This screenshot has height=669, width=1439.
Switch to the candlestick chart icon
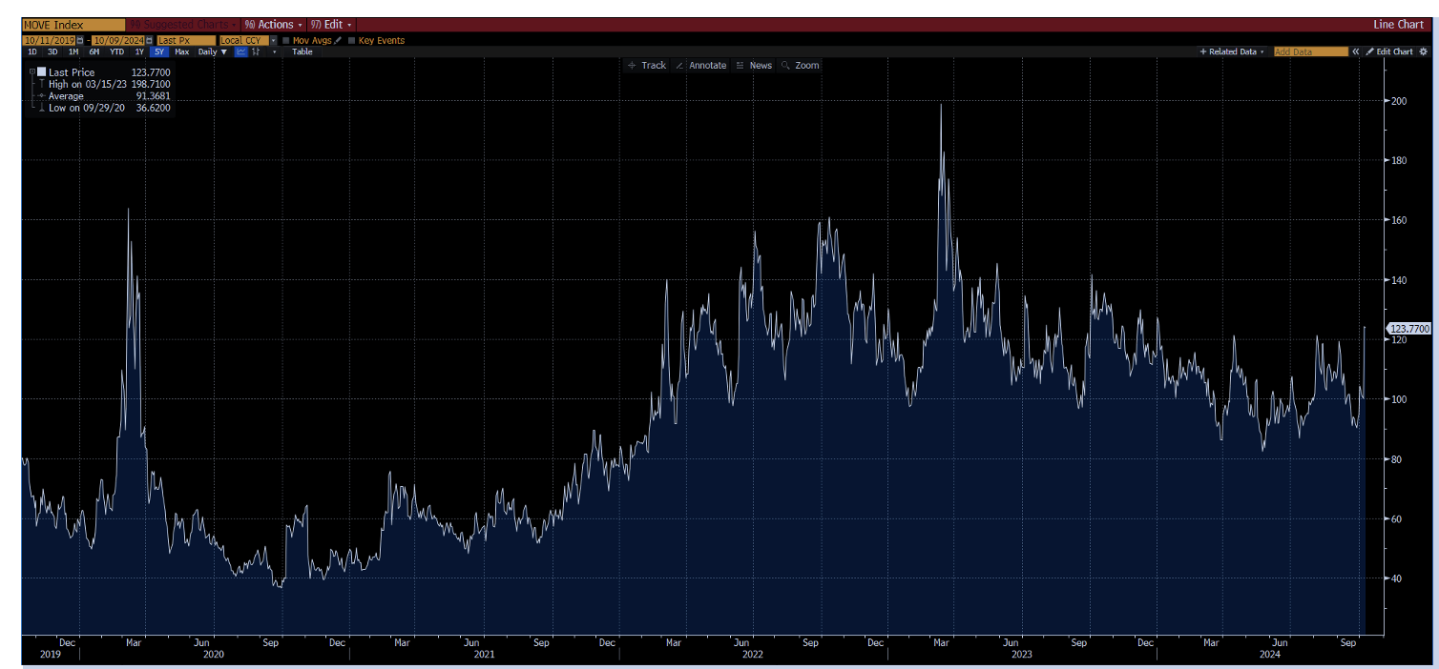(255, 52)
